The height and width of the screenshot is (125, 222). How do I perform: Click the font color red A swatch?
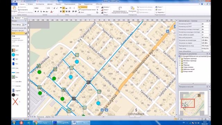[x=52, y=11]
